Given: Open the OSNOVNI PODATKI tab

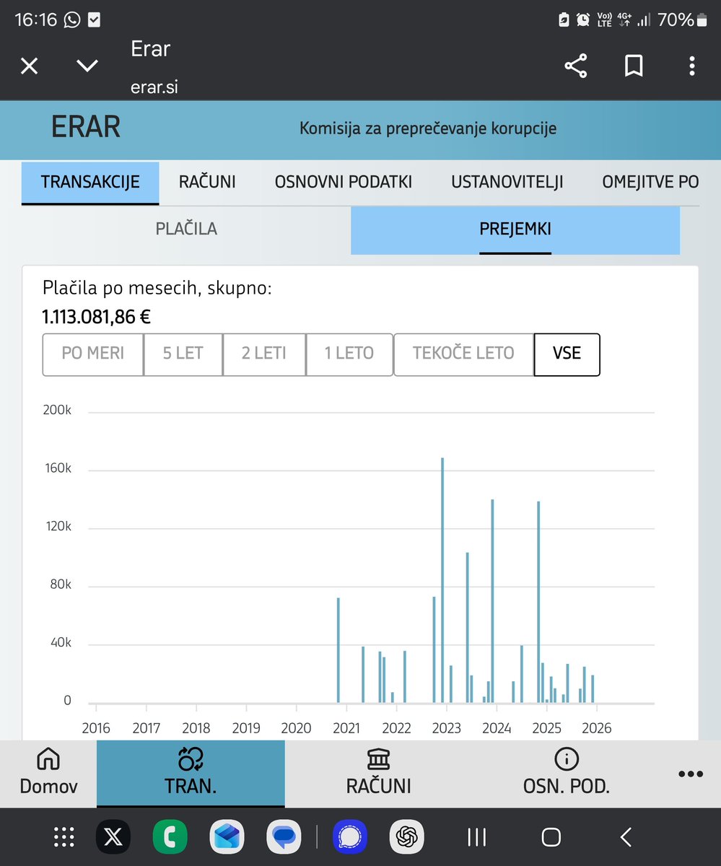Looking at the screenshot, I should pos(344,183).
